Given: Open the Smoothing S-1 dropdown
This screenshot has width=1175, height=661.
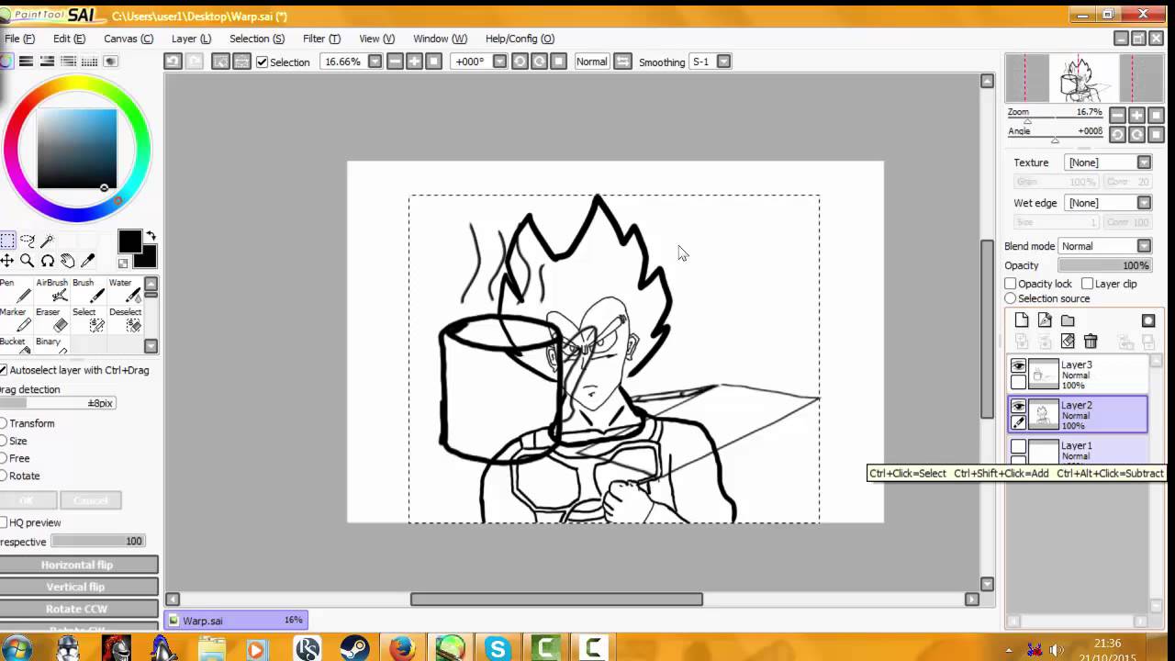Looking at the screenshot, I should [723, 62].
